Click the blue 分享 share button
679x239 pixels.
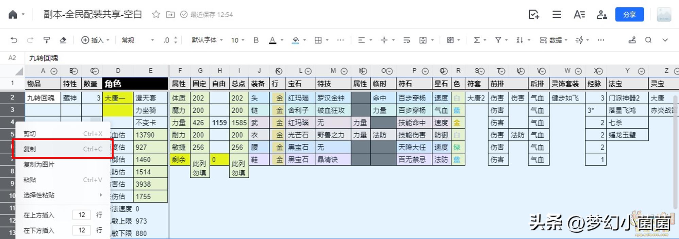click(629, 15)
